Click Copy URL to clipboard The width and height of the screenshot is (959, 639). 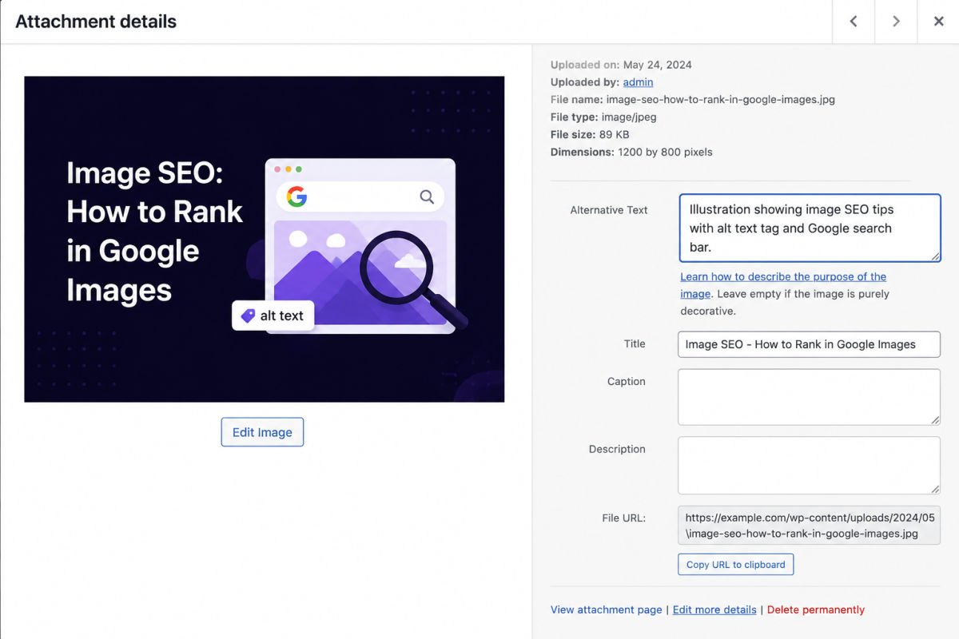735,565
